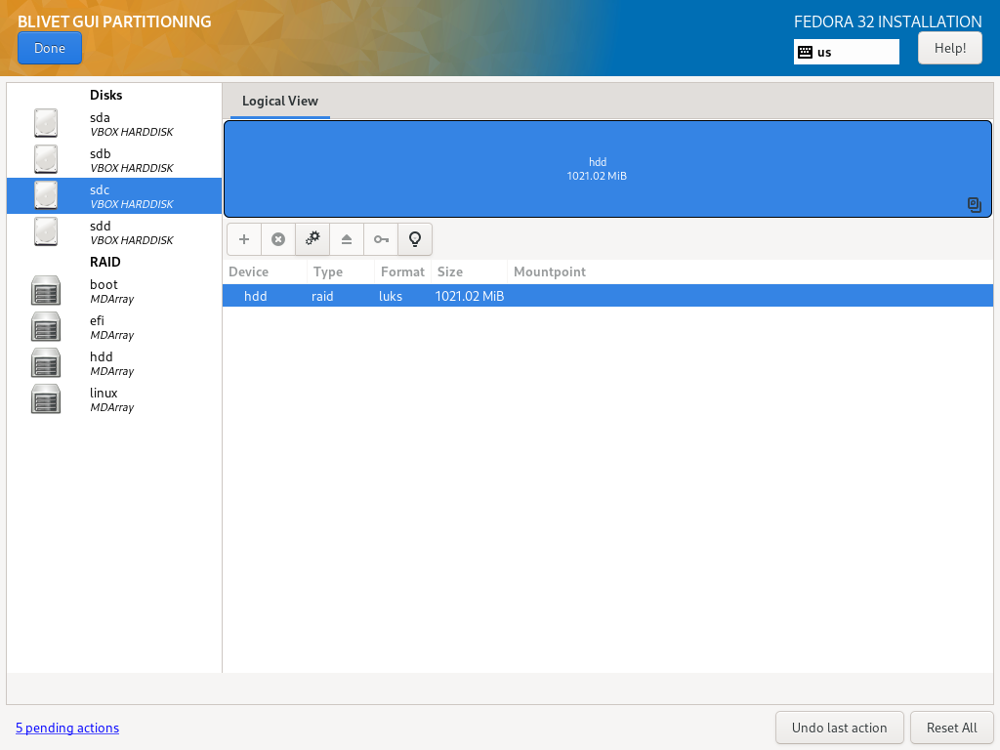Click the lightbulb information icon

[x=415, y=239]
